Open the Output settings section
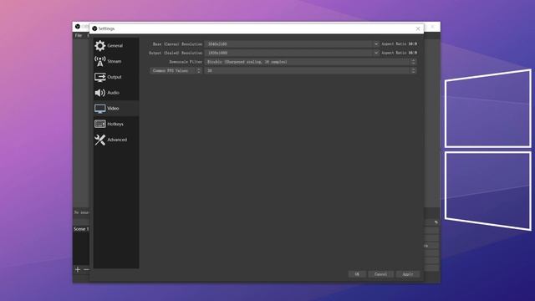This screenshot has height=301, width=535. (x=116, y=77)
